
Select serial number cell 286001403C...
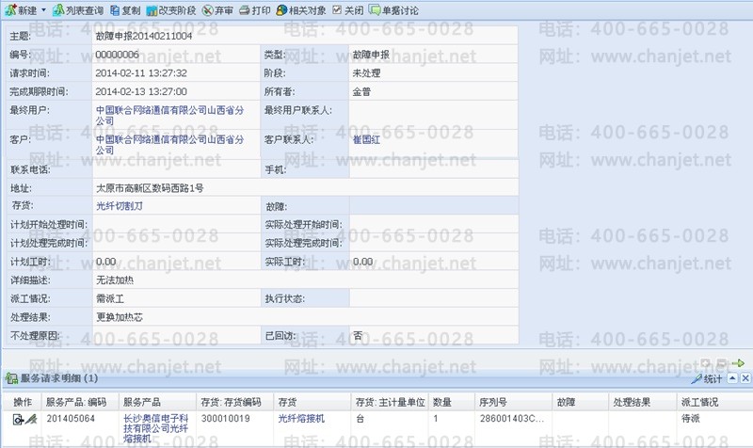coord(511,419)
